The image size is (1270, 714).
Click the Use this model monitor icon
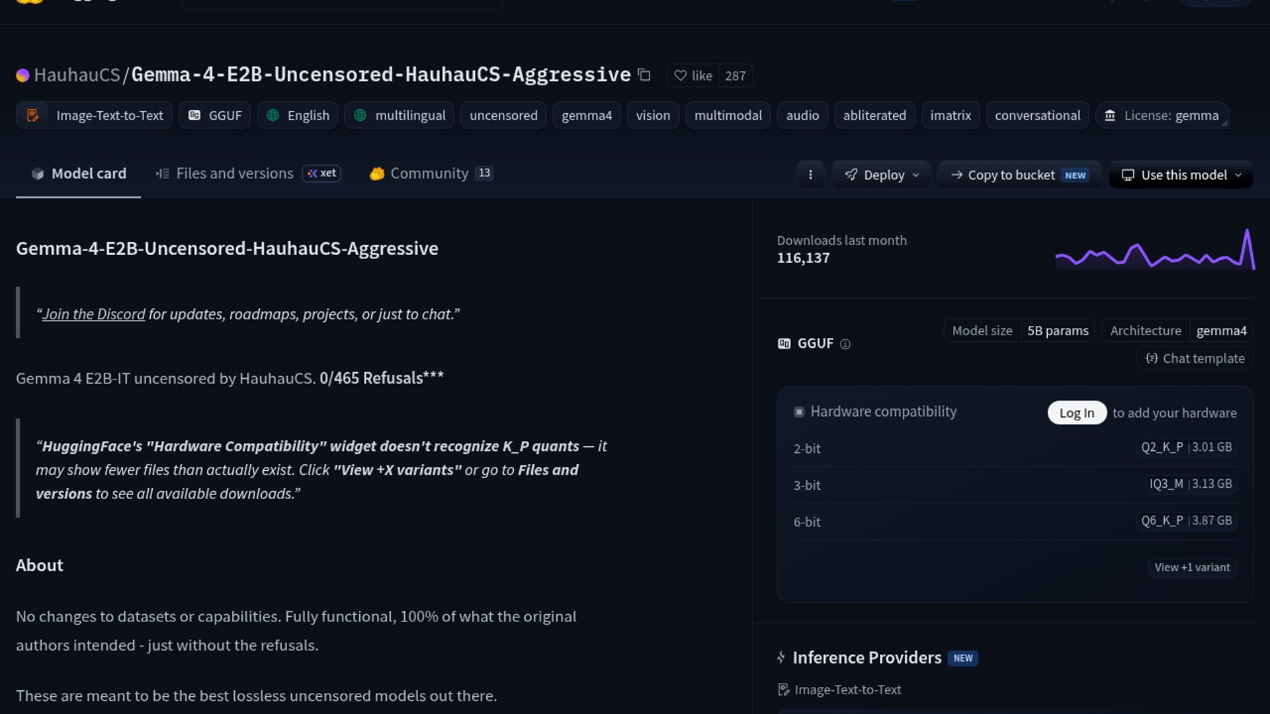click(x=1128, y=175)
